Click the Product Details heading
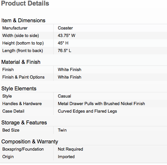 pyautogui.click(x=25, y=3)
